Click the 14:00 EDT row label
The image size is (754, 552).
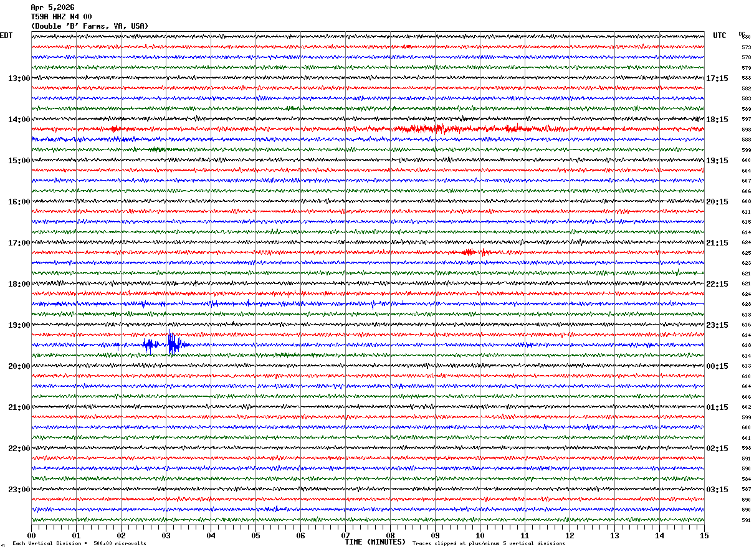click(x=19, y=120)
